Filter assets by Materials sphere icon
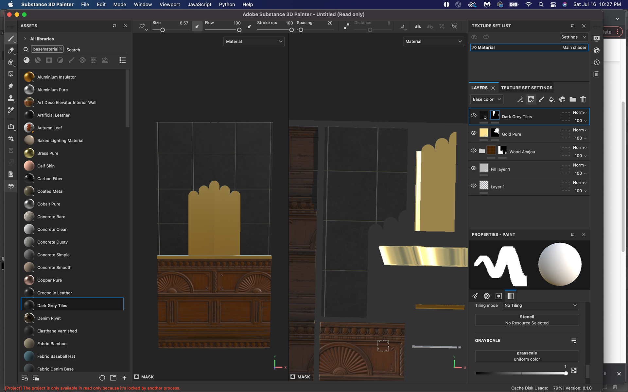The image size is (628, 392). (26, 60)
